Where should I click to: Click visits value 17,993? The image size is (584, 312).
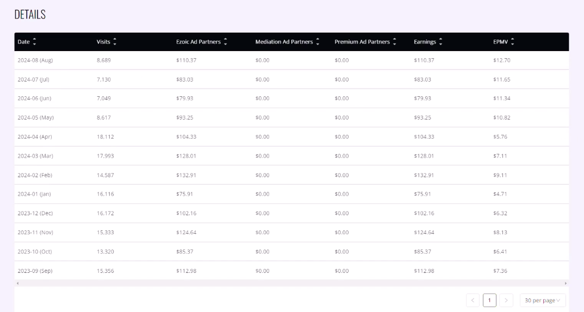click(105, 155)
